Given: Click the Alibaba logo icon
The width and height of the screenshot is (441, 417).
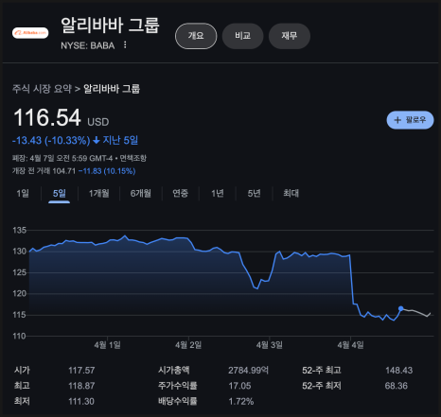Looking at the screenshot, I should (30, 33).
